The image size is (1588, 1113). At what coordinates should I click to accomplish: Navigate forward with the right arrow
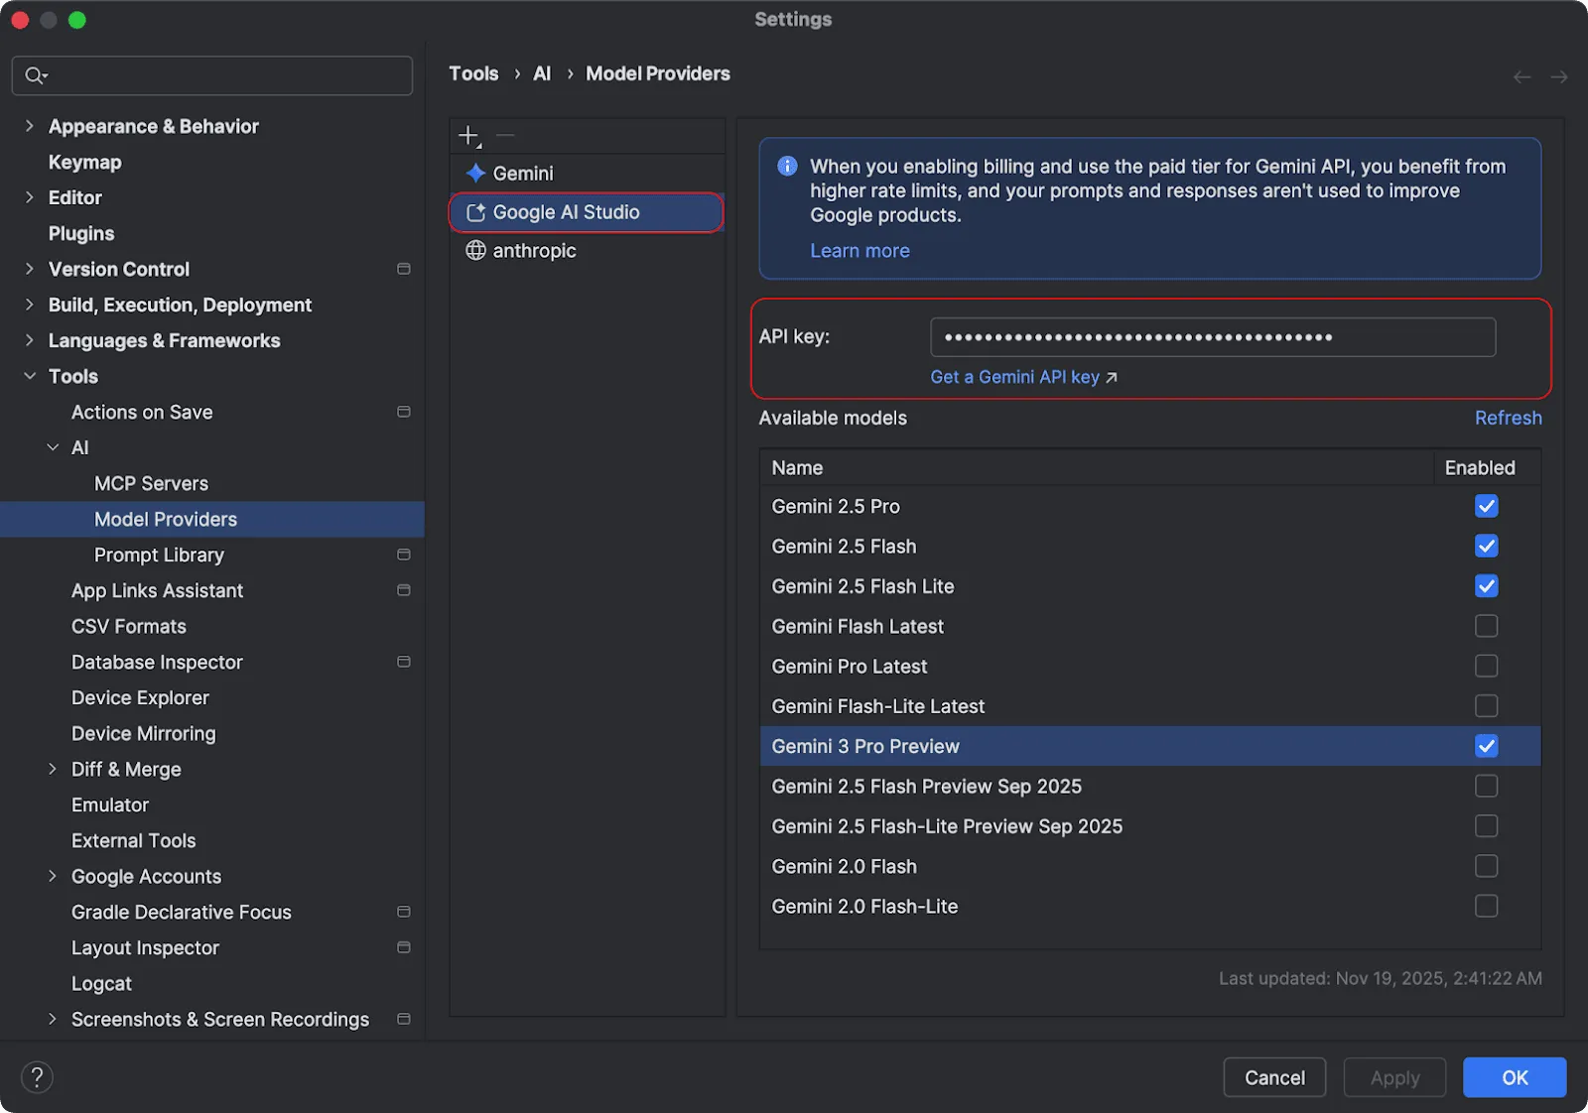click(1558, 77)
